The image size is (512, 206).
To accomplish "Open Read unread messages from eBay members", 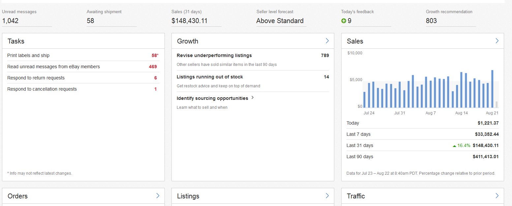I will (x=53, y=67).
